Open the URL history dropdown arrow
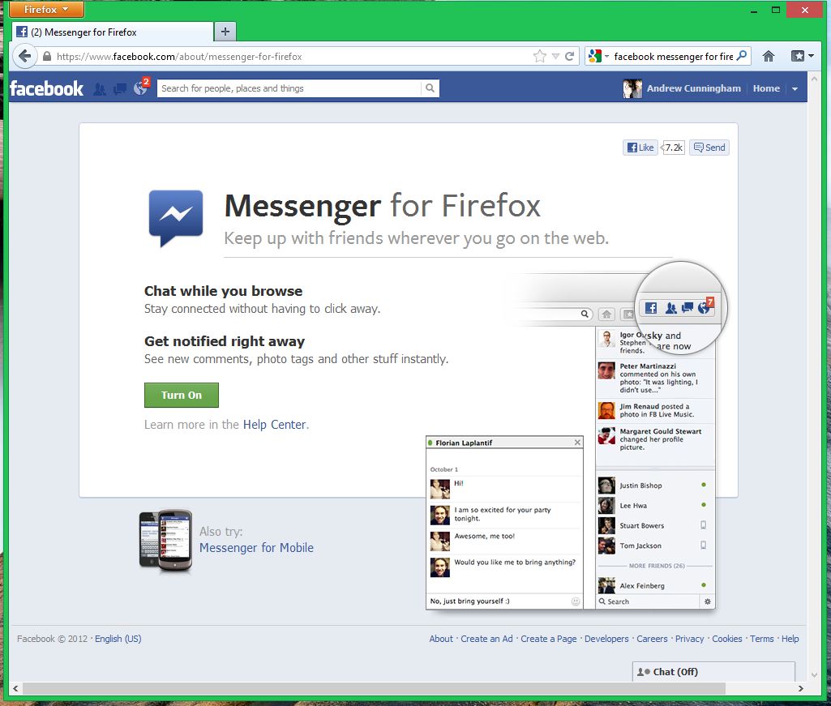The height and width of the screenshot is (706, 831). [555, 56]
